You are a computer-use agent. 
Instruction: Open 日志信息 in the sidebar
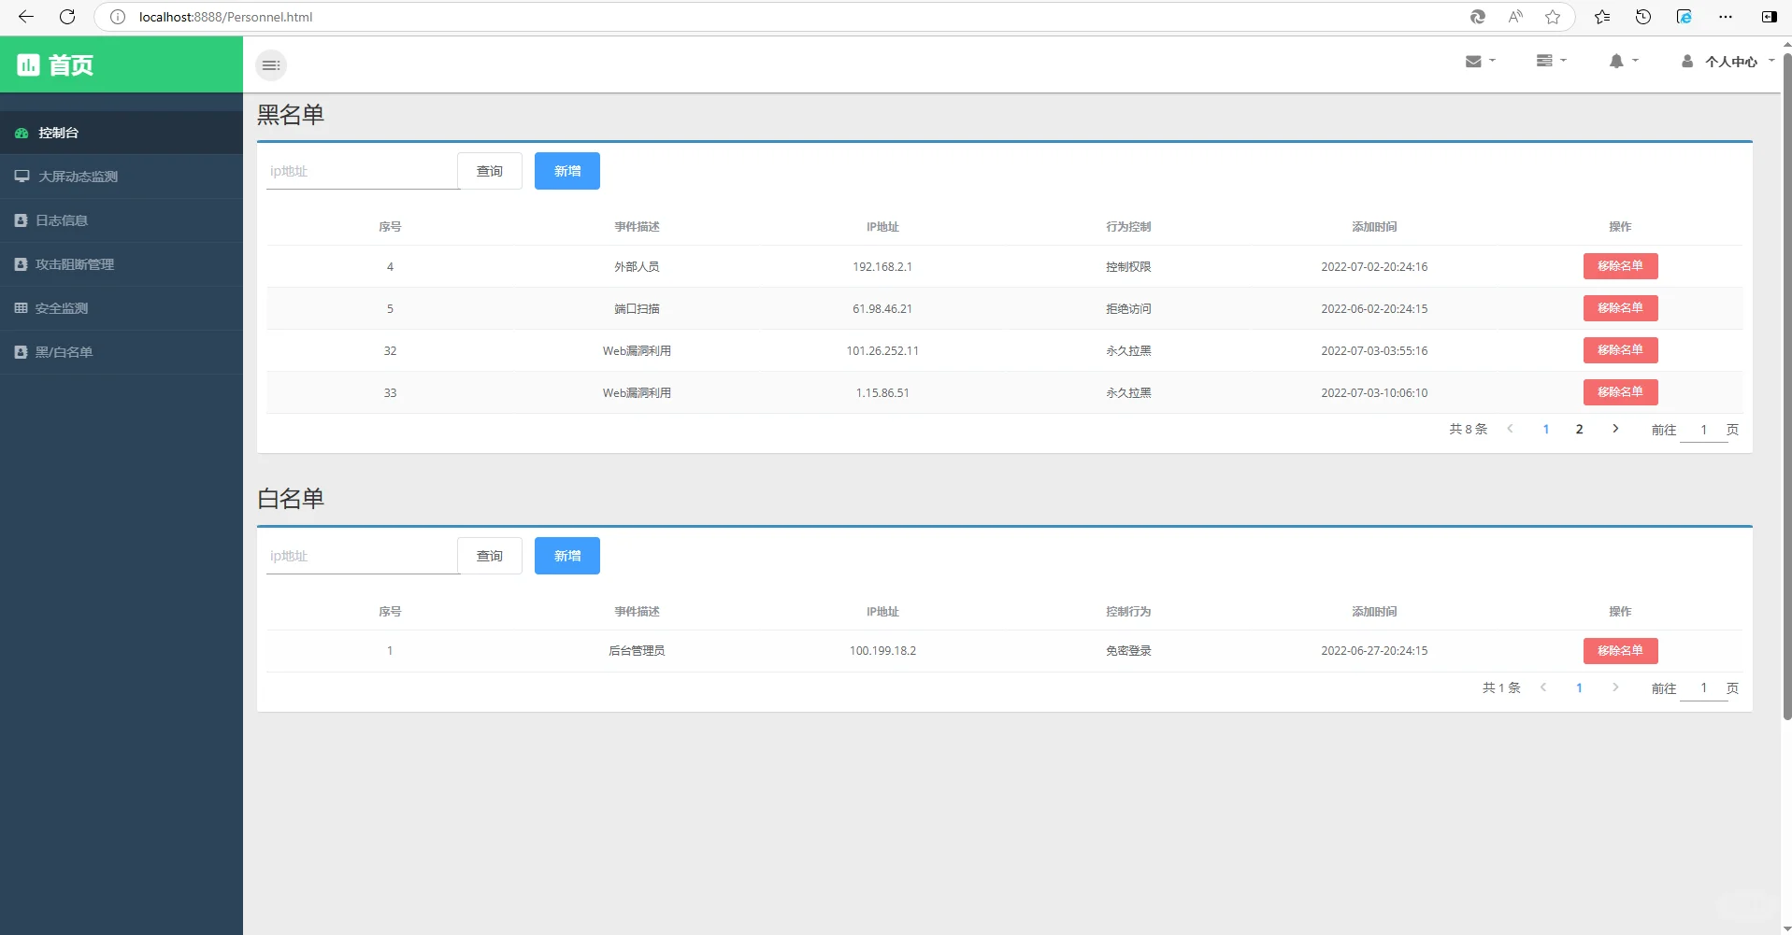pos(122,220)
